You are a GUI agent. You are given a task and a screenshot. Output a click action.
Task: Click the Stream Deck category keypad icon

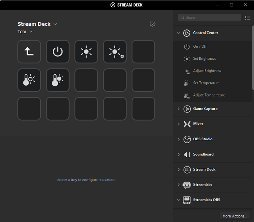point(187,170)
